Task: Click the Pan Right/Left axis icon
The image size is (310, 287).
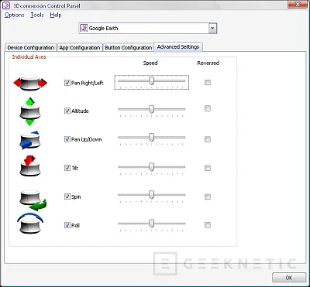Action: (30, 83)
